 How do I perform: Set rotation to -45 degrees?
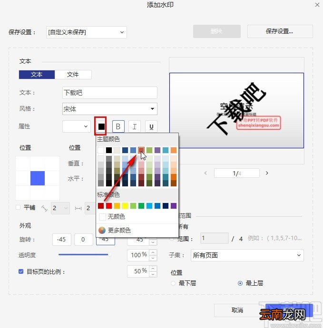pyautogui.click(x=61, y=239)
